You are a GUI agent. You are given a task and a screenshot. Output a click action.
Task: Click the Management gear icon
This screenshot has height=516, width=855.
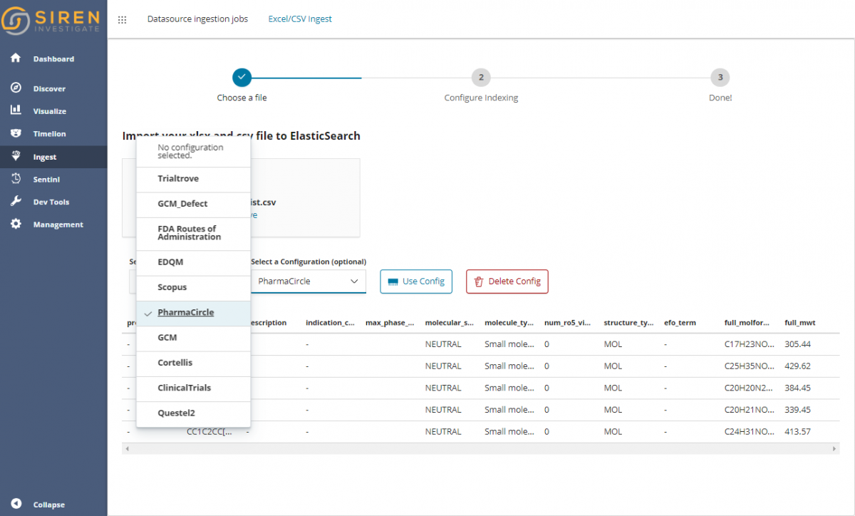(16, 224)
